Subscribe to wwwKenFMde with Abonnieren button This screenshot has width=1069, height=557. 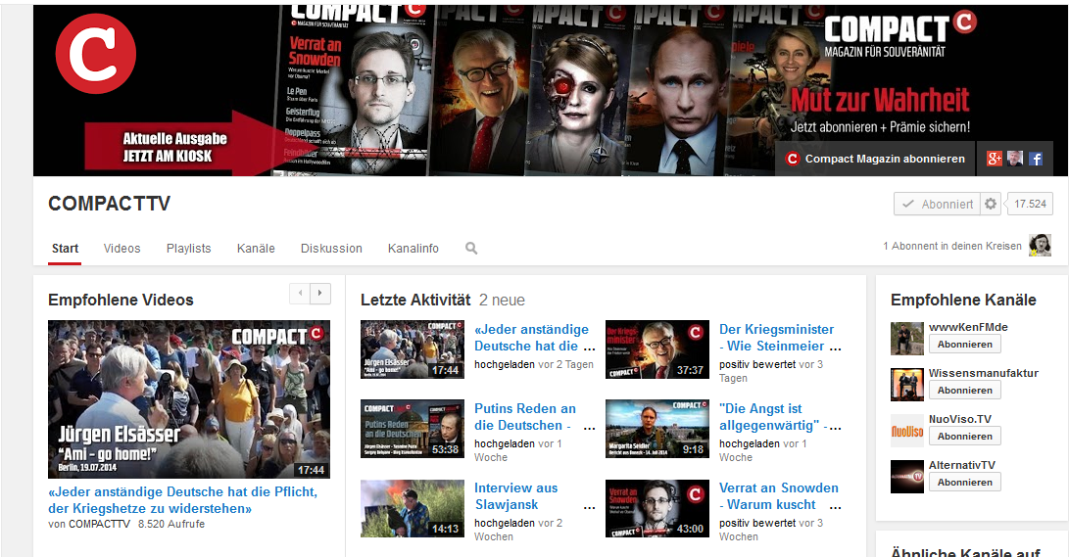[x=965, y=344]
